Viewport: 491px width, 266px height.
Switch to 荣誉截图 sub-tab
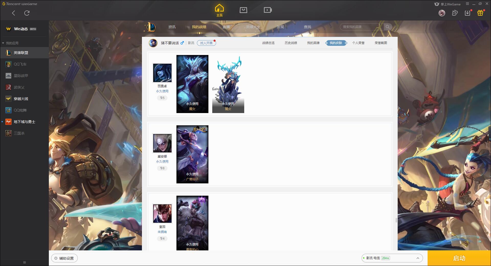pyautogui.click(x=381, y=43)
